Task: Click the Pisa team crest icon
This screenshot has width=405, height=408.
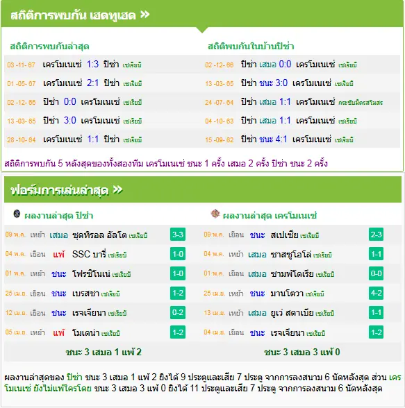Action: tap(17, 214)
